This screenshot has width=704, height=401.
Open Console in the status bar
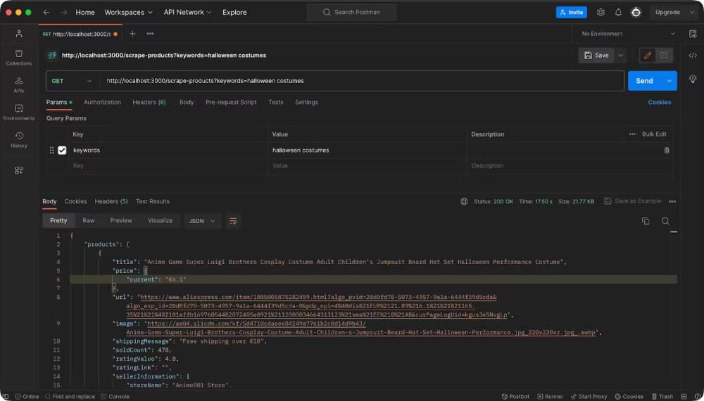115,397
